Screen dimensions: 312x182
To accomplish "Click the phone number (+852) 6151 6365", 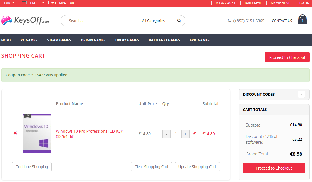I will [x=249, y=21].
